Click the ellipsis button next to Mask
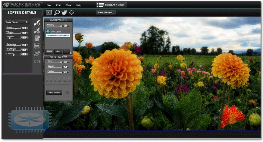 [66, 52]
